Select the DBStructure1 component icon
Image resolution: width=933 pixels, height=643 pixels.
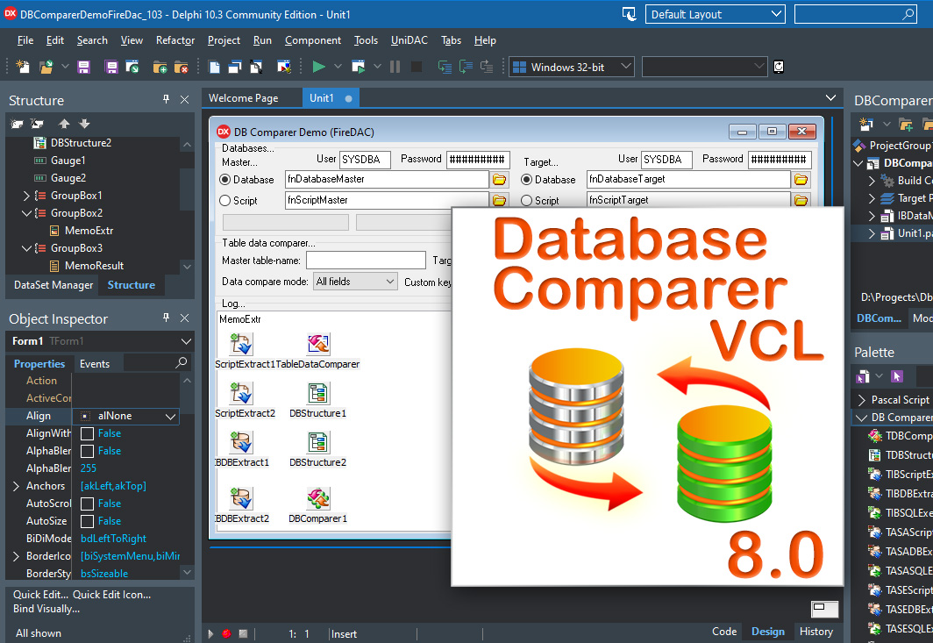pyautogui.click(x=317, y=395)
